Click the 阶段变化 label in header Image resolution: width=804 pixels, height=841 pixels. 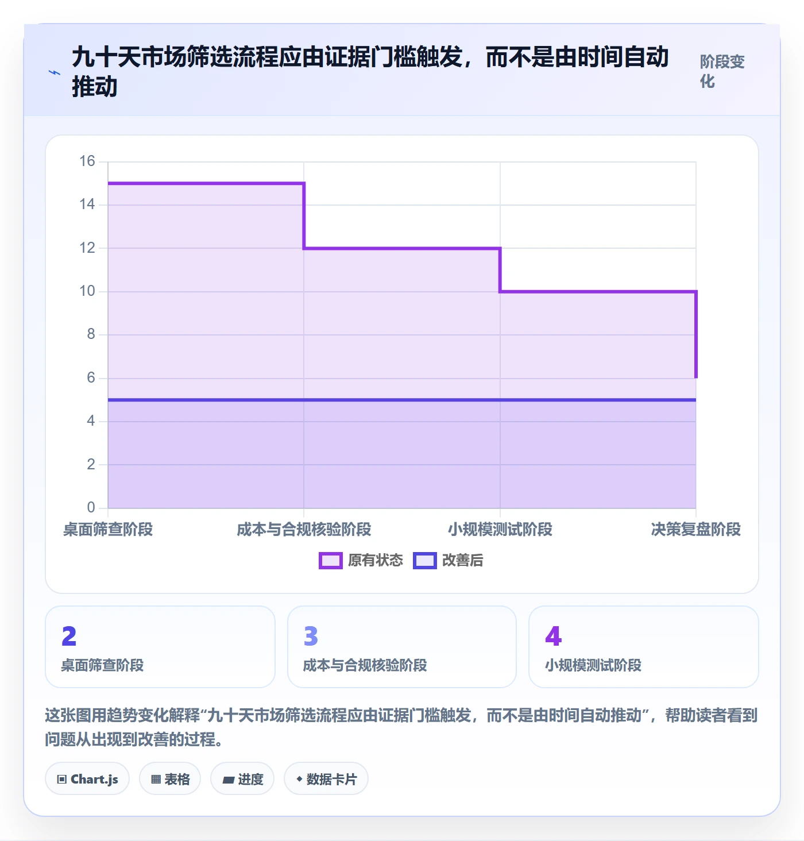722,71
